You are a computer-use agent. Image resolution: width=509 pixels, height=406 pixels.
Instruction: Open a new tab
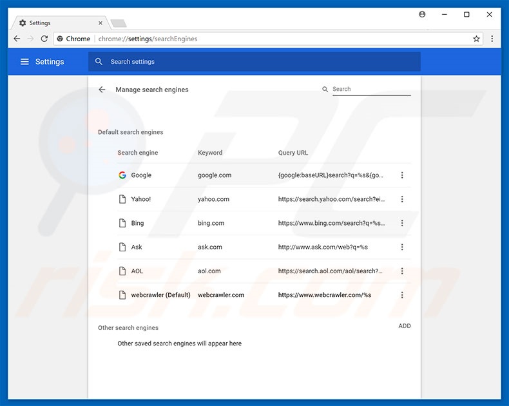point(119,23)
